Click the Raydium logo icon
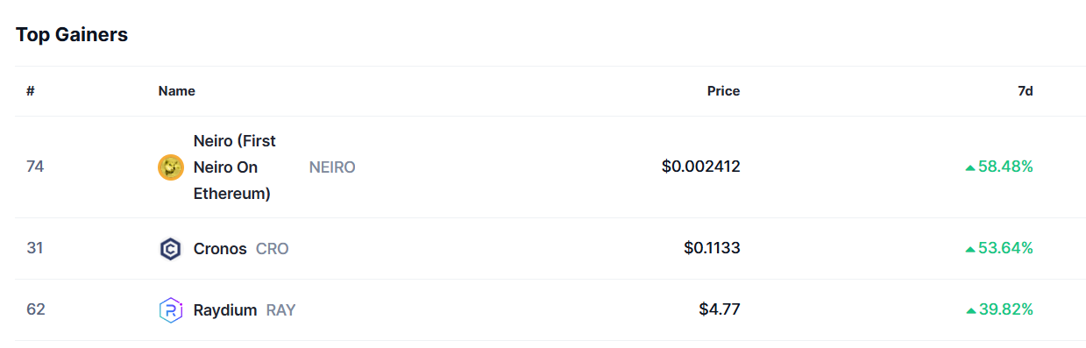 coord(170,310)
